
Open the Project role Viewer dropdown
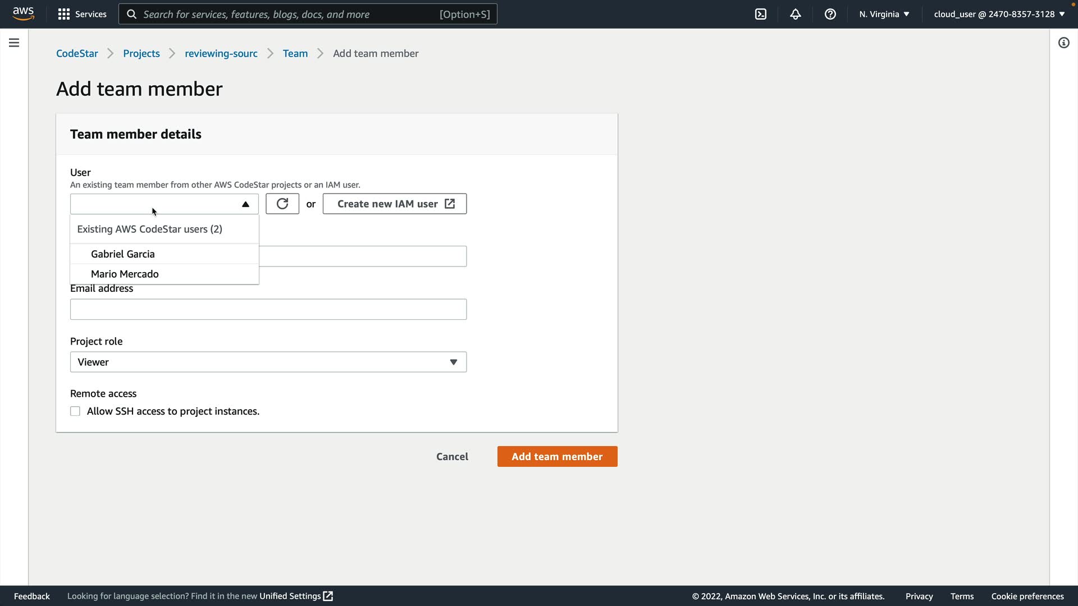[268, 362]
